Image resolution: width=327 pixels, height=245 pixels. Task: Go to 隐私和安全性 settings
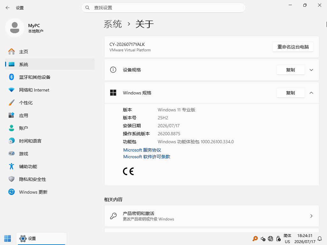click(x=50, y=179)
